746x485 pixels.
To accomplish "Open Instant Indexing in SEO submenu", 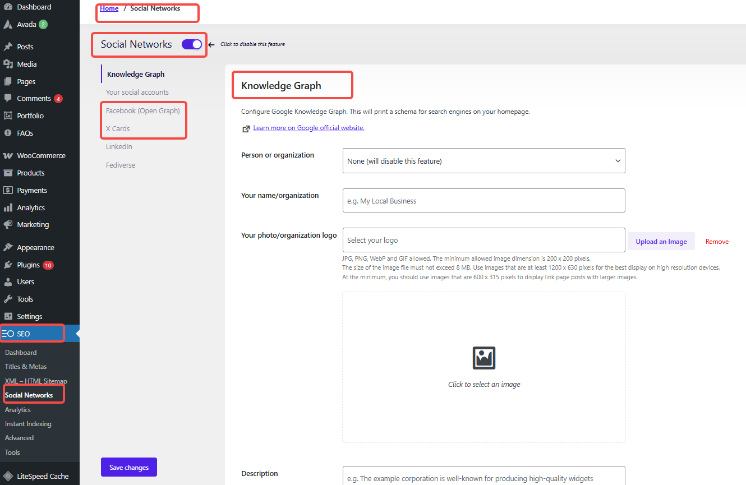I will tap(28, 424).
